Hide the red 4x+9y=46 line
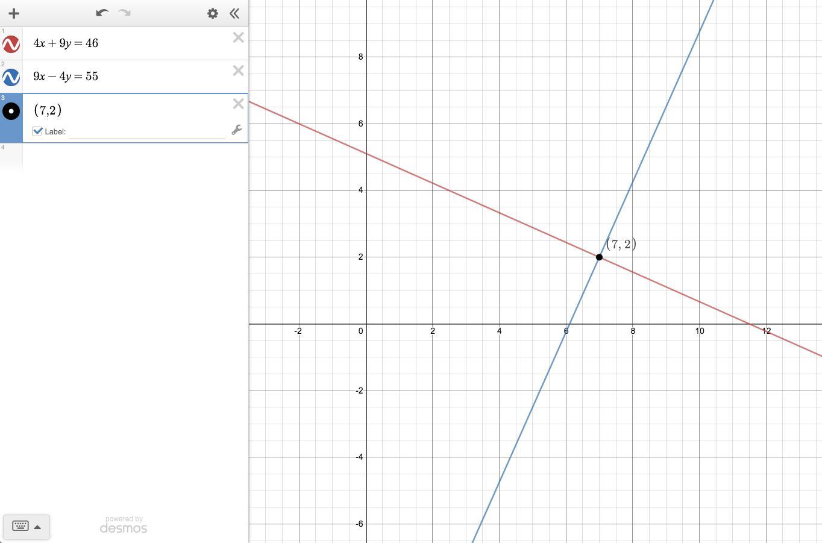 11,44
